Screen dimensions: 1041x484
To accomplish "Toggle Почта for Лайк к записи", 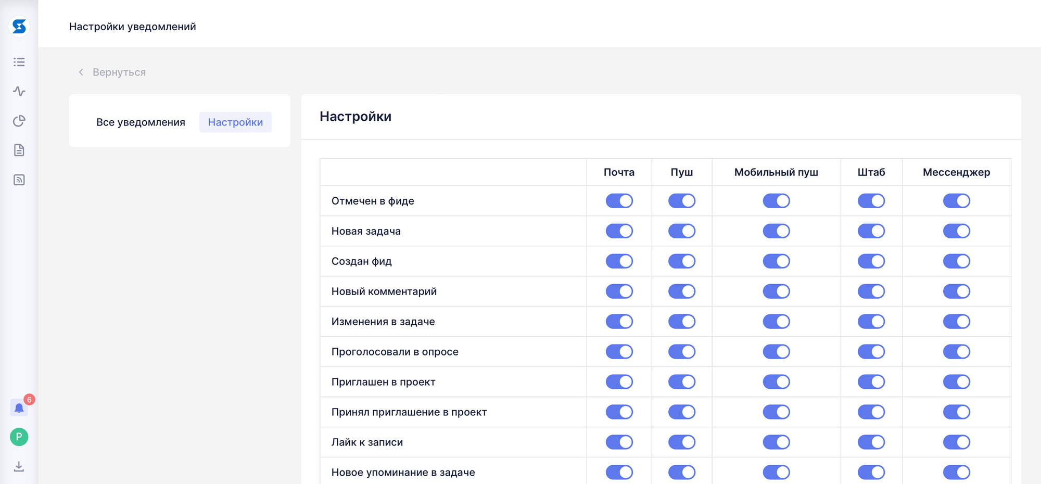I will (x=619, y=442).
